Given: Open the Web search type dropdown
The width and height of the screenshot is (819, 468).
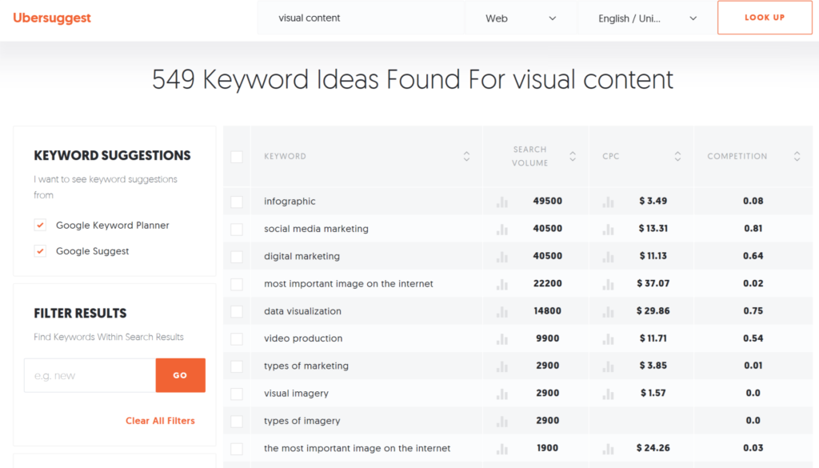Looking at the screenshot, I should tap(520, 18).
